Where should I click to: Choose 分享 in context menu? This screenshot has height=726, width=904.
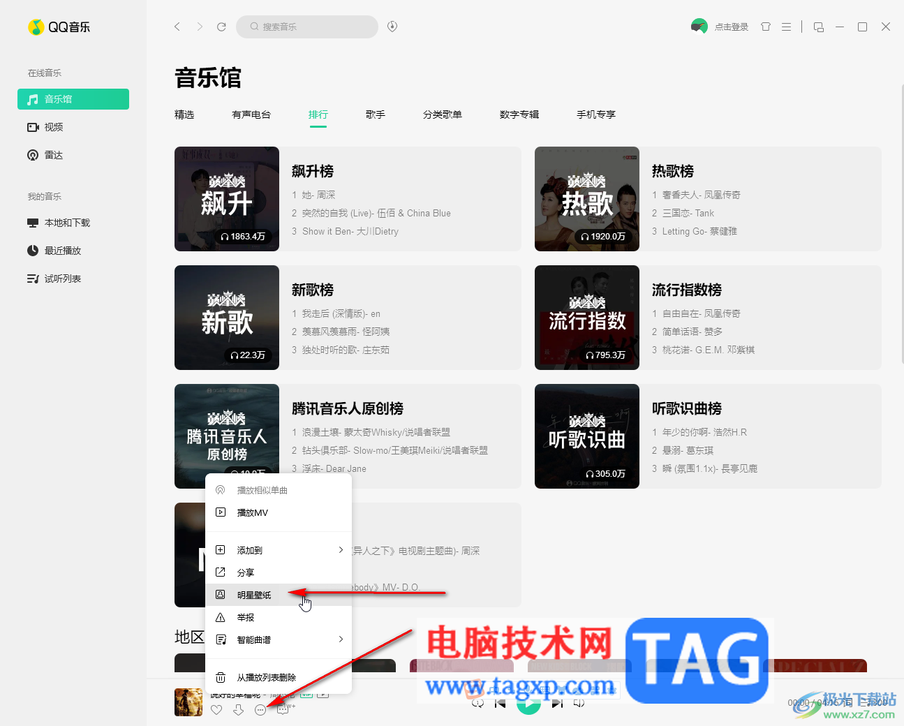tap(279, 572)
